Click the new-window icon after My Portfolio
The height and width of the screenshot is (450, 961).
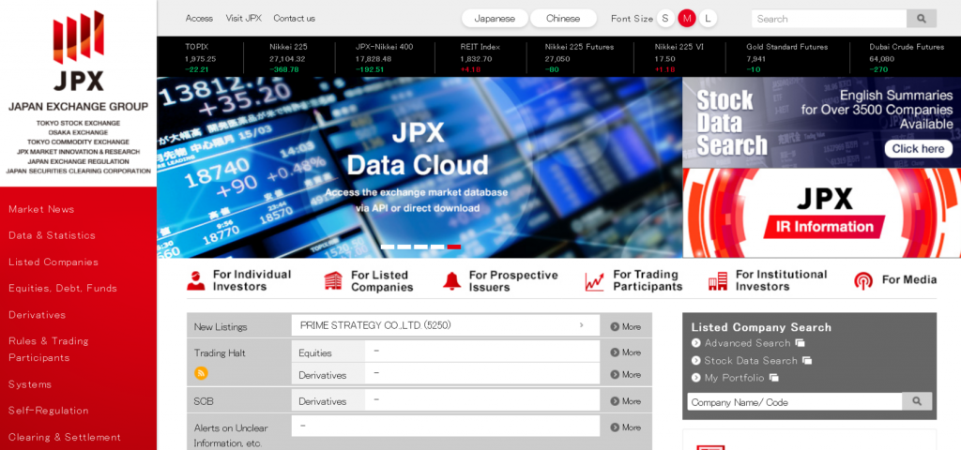tap(774, 378)
